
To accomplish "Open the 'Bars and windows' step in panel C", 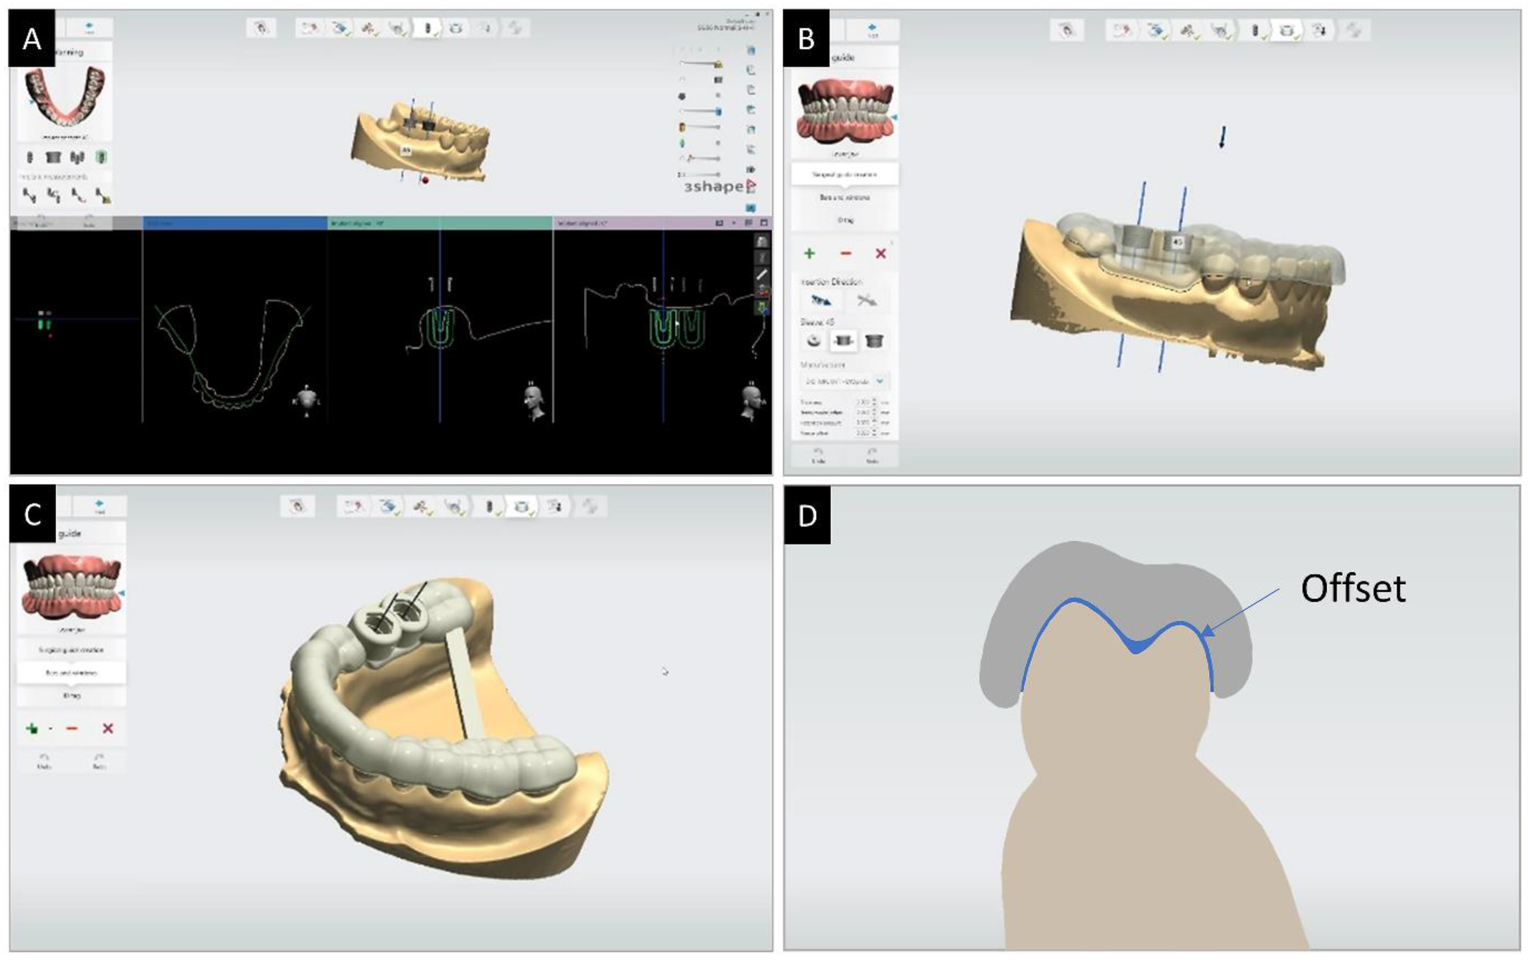I will coord(71,672).
